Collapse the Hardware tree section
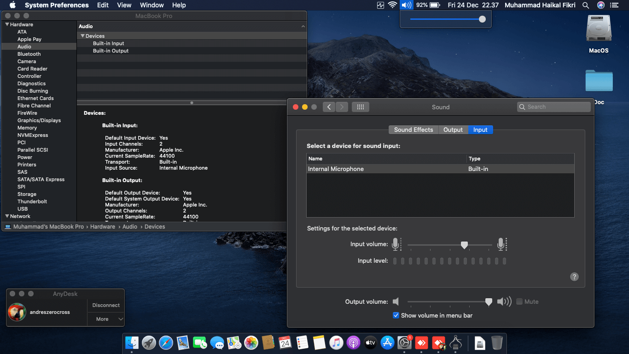 7,24
